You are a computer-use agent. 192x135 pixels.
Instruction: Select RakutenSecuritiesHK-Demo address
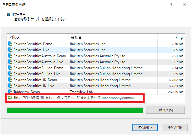coord(35,80)
